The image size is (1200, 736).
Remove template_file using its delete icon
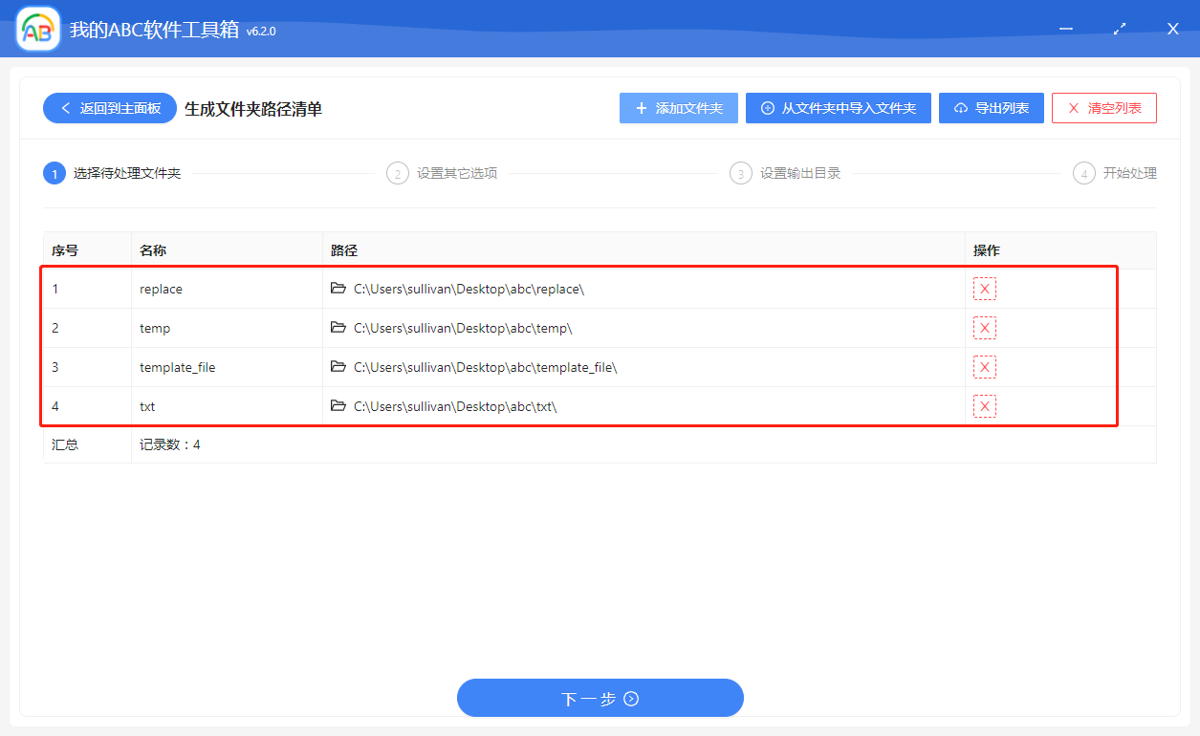(984, 366)
